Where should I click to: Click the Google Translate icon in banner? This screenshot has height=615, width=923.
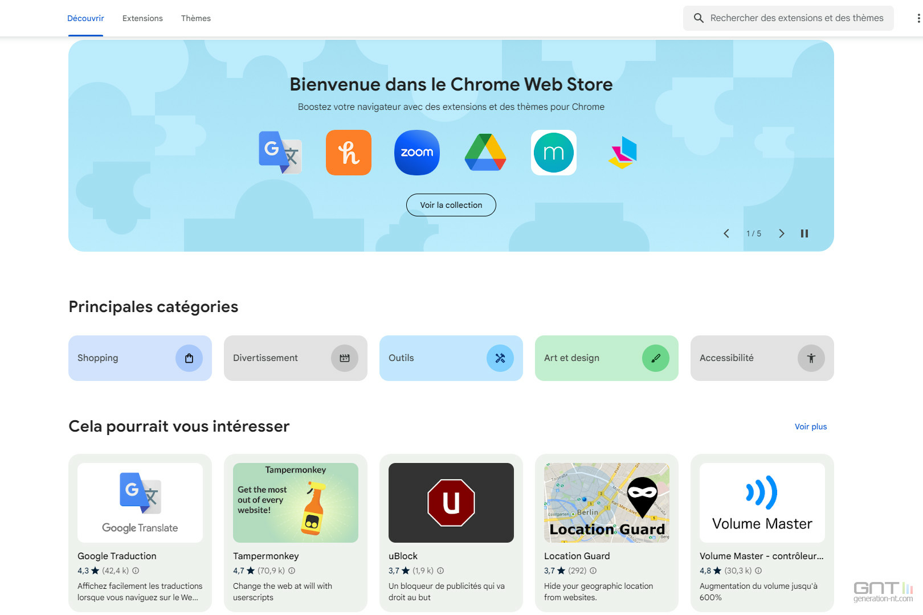tap(280, 153)
